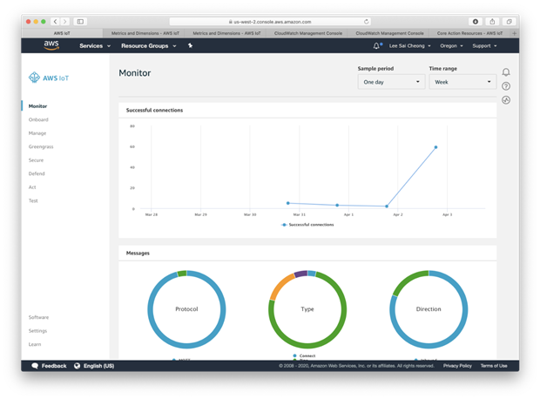540x399 pixels.
Task: Click the AWS logo in the navigation bar
Action: click(51, 45)
